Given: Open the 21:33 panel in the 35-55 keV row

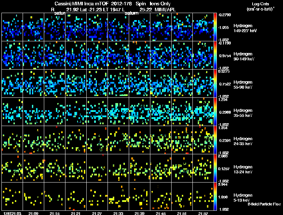Looking at the screenshot, I should tap(118, 112).
